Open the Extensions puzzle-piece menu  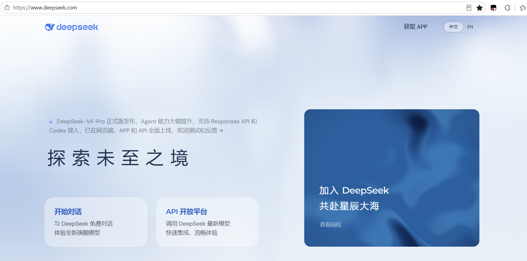(507, 8)
